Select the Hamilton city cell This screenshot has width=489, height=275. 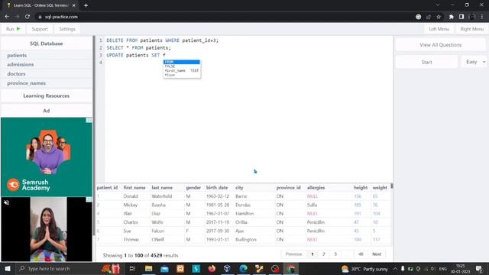[x=244, y=214]
